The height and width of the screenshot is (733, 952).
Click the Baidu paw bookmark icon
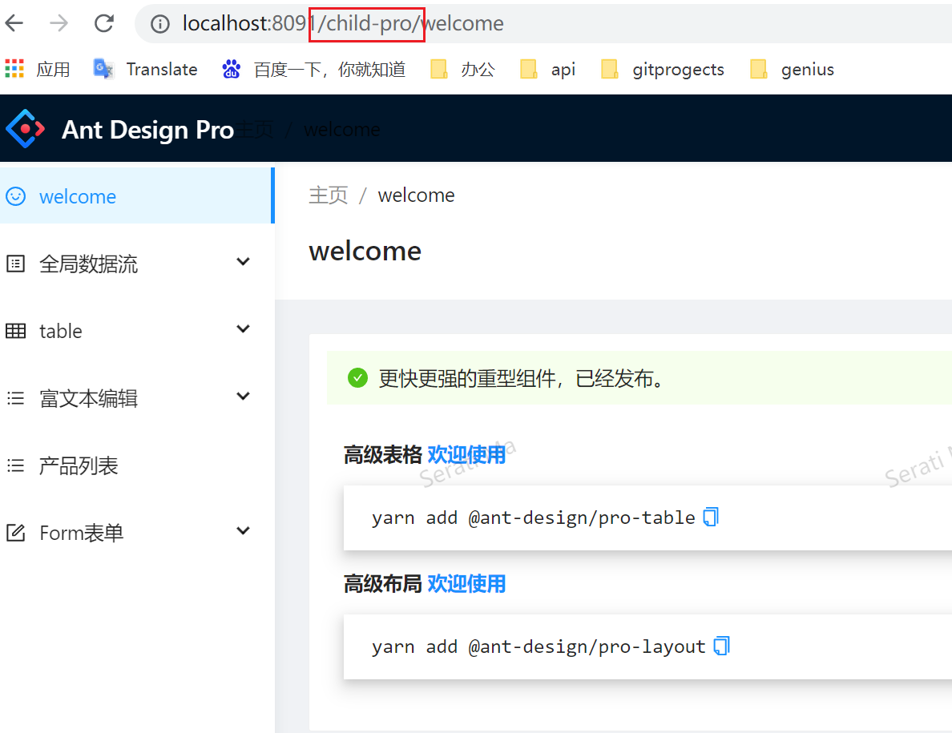tap(232, 69)
